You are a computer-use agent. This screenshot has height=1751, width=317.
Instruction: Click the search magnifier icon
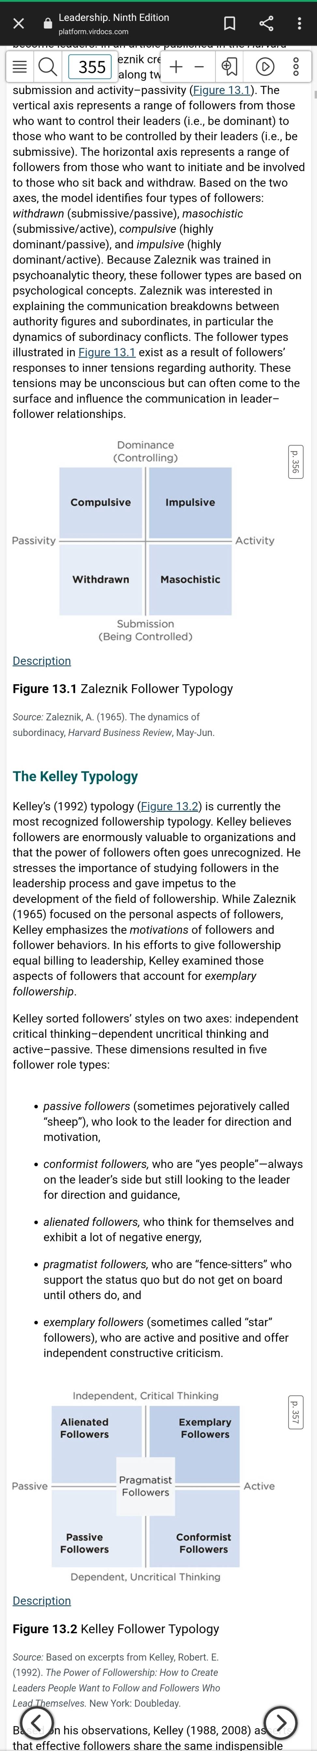point(48,67)
